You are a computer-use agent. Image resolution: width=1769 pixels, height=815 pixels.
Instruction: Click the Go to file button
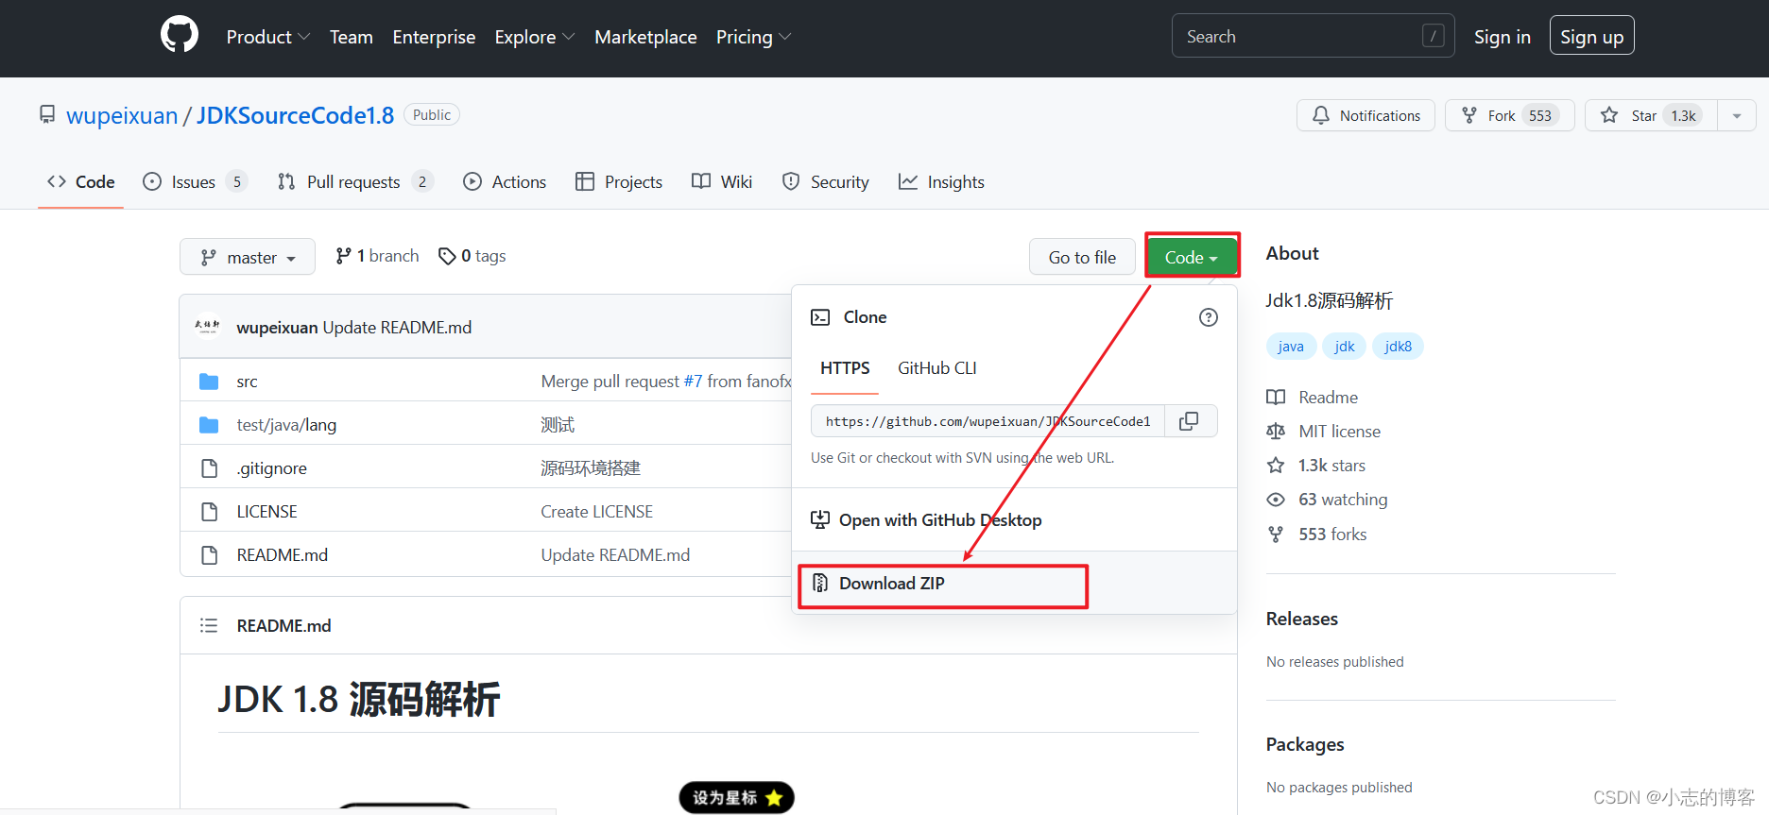click(1082, 257)
